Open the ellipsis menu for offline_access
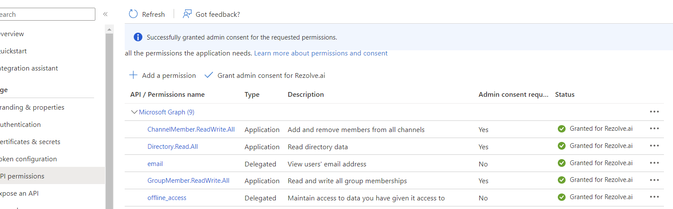Image resolution: width=673 pixels, height=209 pixels. coord(654,197)
